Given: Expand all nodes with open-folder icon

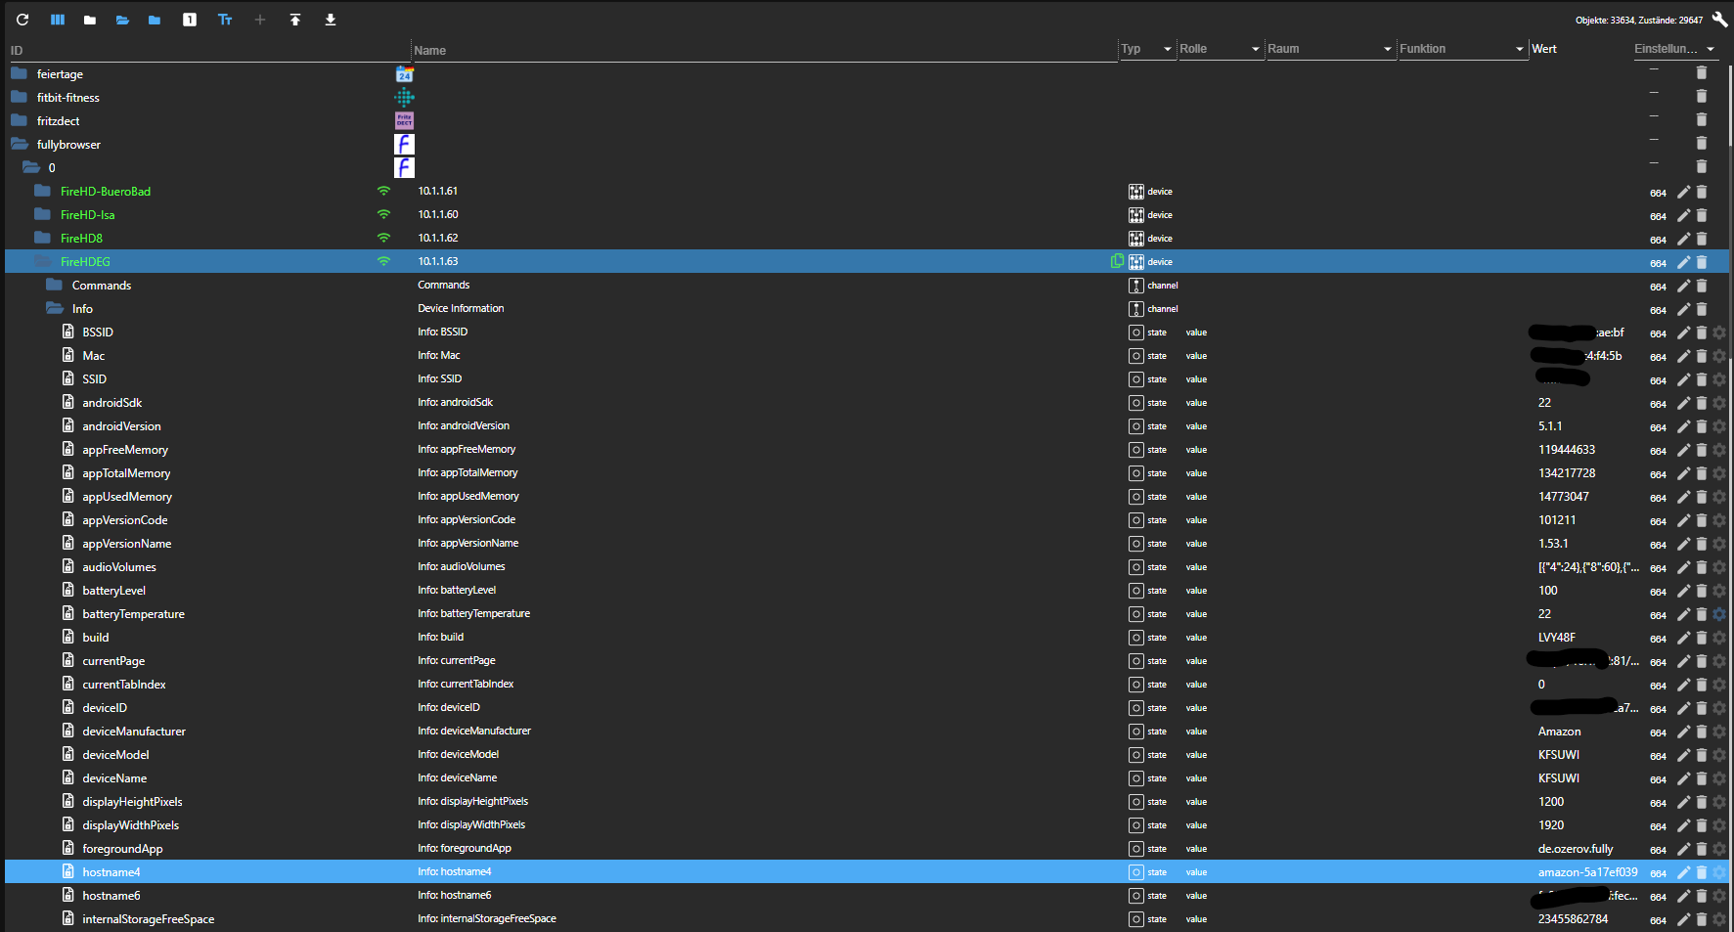Looking at the screenshot, I should (122, 20).
